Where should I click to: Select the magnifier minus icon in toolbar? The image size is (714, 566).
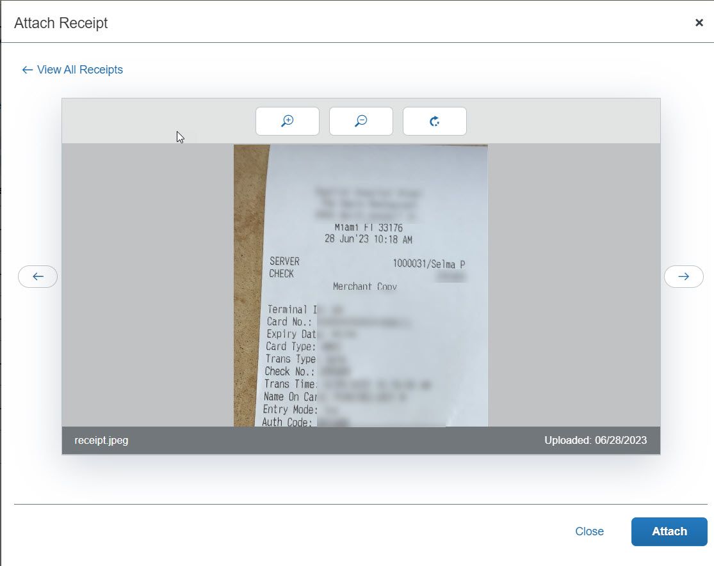pos(361,121)
